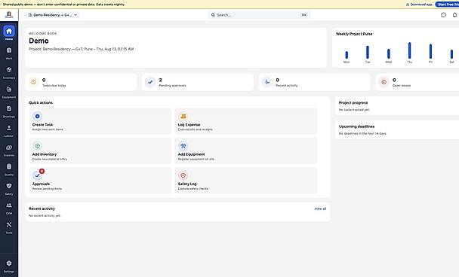Open CRM in the sidebar
Image resolution: width=459 pixels, height=277 pixels.
click(x=9, y=208)
